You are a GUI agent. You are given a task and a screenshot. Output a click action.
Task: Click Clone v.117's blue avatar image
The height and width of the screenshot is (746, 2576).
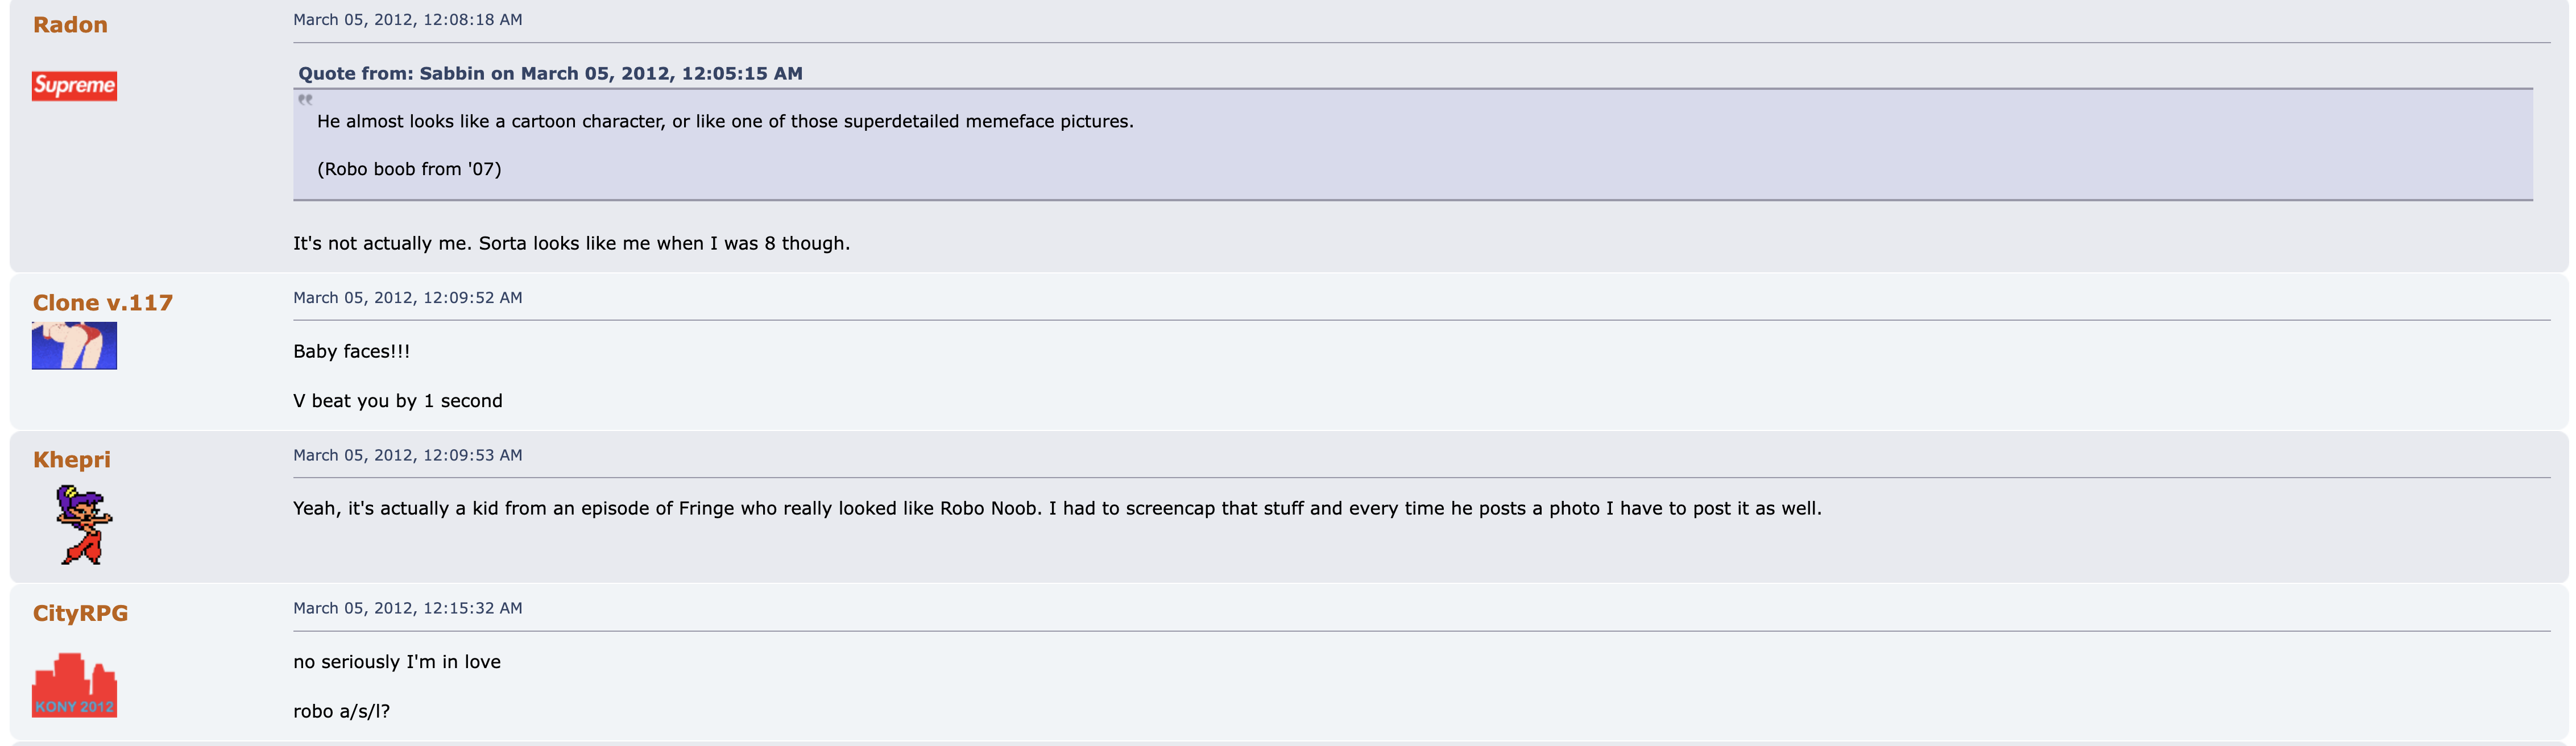[74, 346]
